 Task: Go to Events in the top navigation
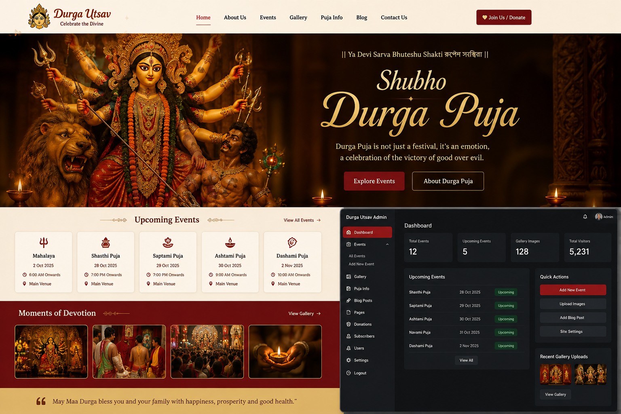[268, 17]
